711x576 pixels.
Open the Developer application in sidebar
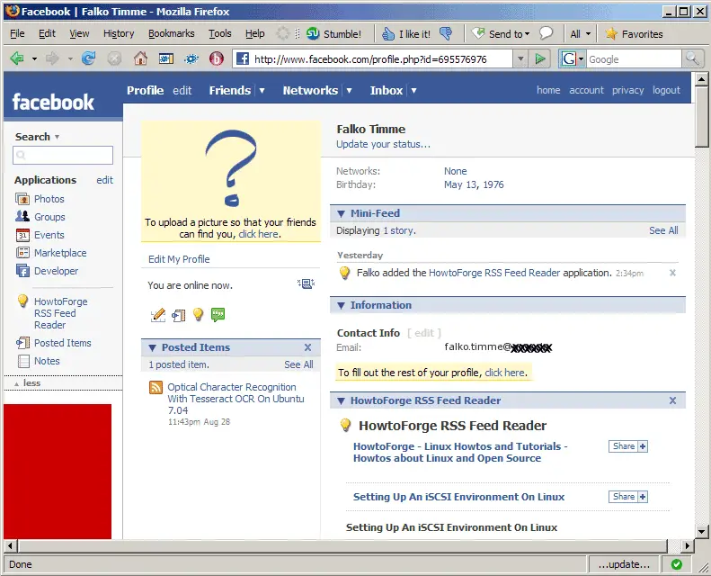(x=57, y=271)
